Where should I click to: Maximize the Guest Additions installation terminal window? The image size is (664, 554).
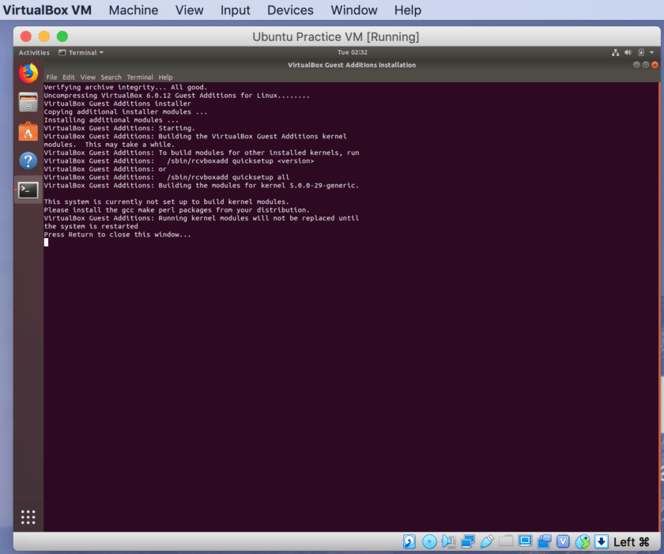pyautogui.click(x=645, y=65)
